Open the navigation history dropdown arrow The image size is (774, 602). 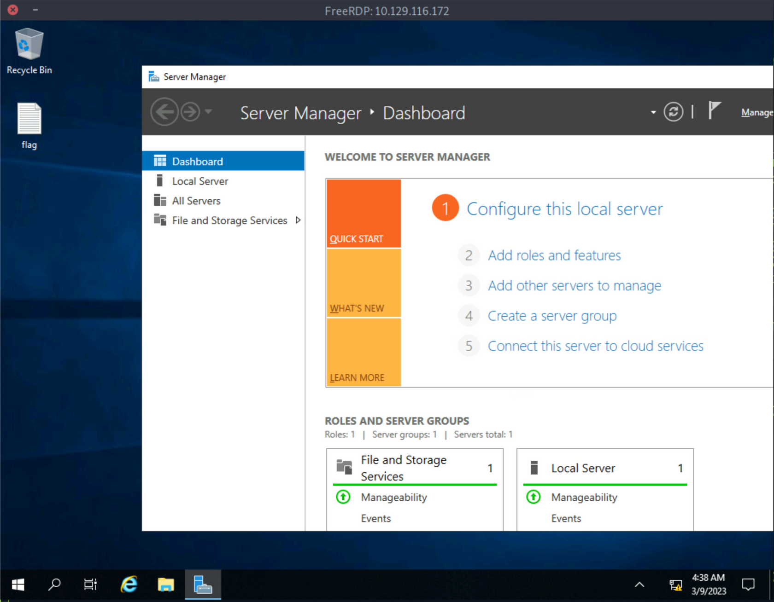[208, 111]
